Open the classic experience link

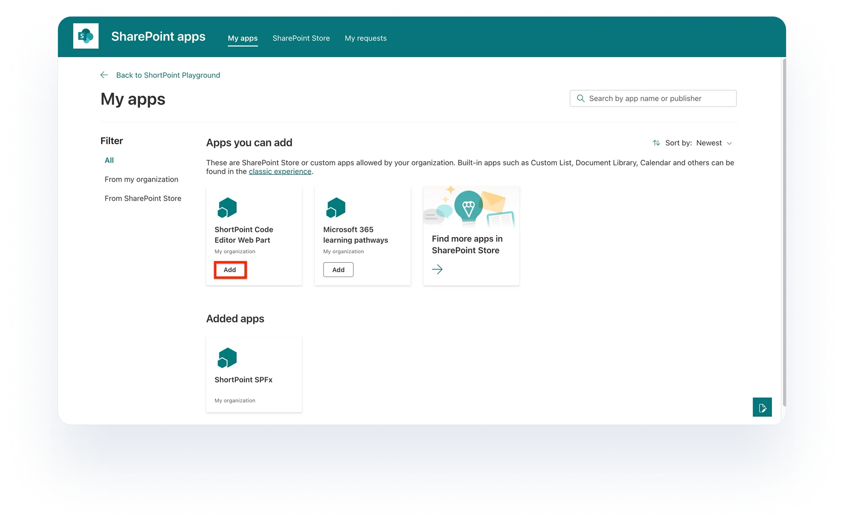tap(280, 171)
